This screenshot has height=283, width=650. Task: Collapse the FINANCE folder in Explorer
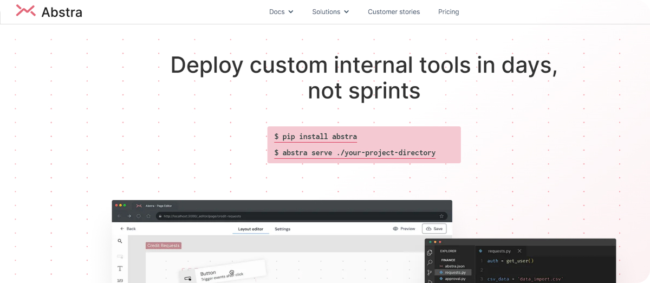(x=448, y=260)
